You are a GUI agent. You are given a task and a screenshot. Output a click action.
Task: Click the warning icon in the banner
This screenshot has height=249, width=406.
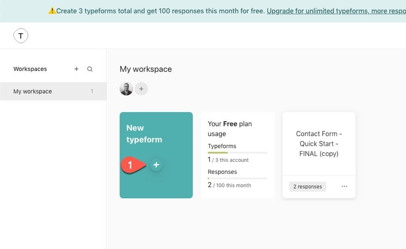coord(52,11)
